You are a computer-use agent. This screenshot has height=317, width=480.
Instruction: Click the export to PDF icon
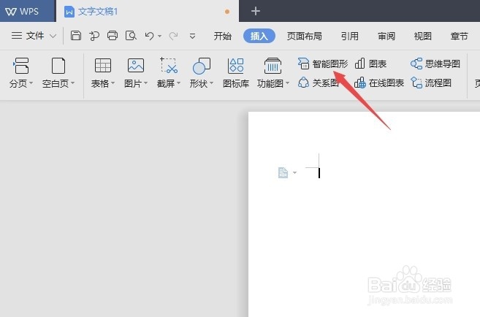(94, 36)
